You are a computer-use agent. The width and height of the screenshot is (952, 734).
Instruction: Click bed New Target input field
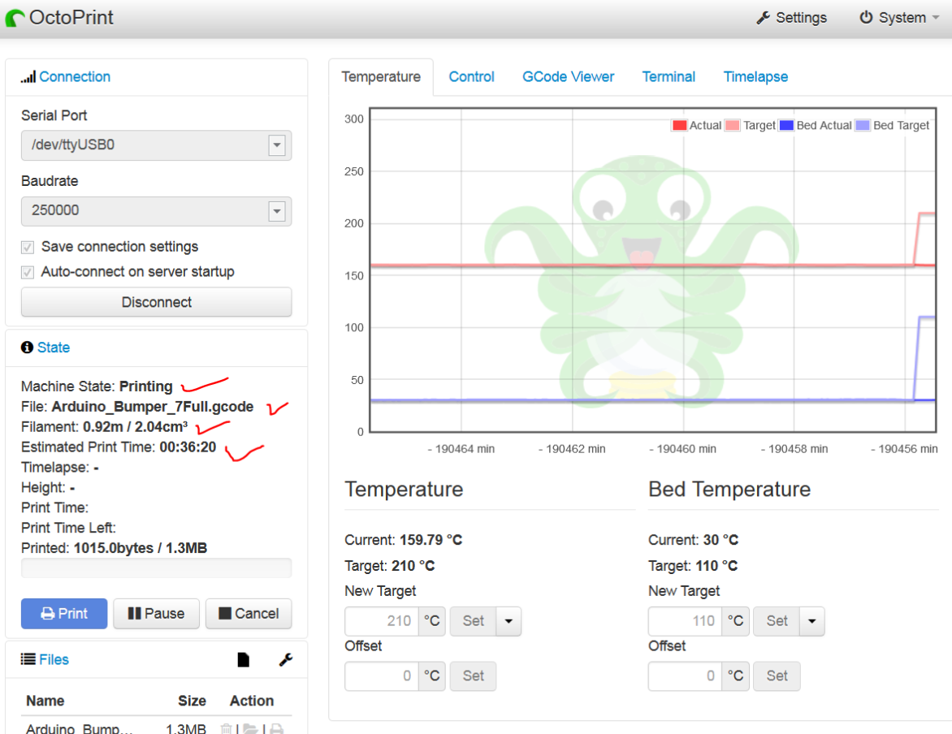(685, 621)
